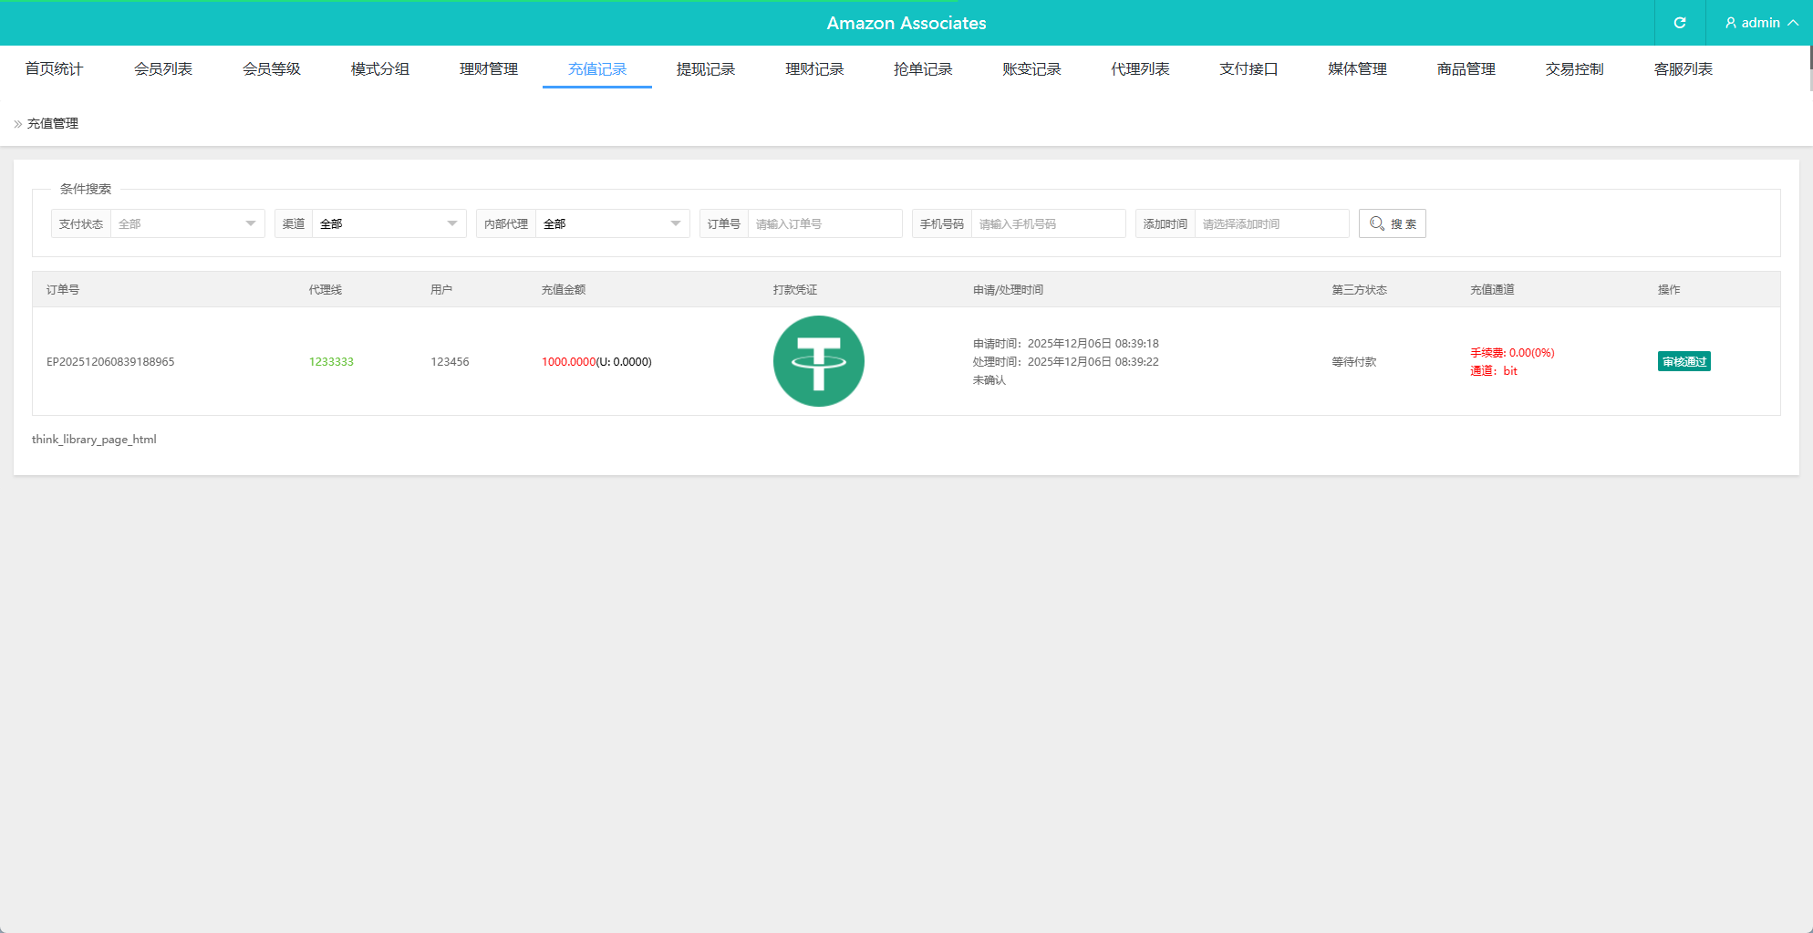Image resolution: width=1813 pixels, height=933 pixels.
Task: Click the 搜索 search button
Action: click(1392, 223)
